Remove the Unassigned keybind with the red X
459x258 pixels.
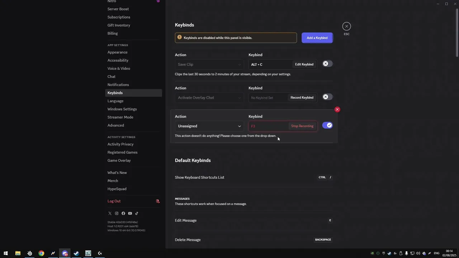pos(337,109)
